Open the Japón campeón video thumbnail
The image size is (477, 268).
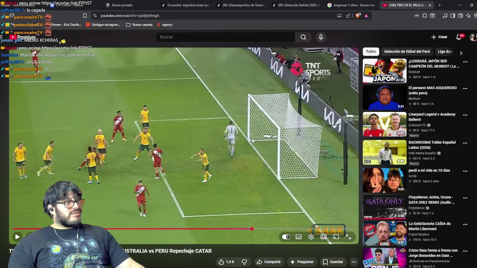385,71
